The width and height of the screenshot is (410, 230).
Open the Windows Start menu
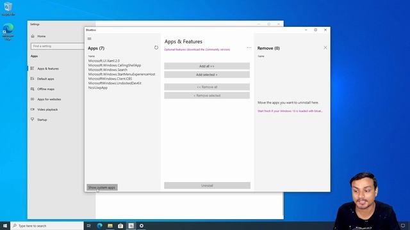[x=5, y=226]
